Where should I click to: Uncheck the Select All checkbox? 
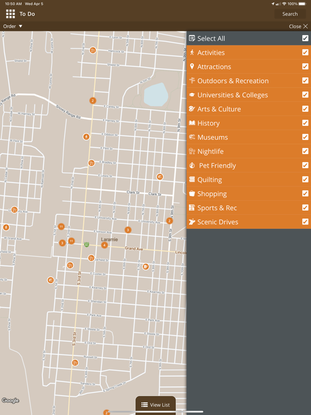pos(305,38)
